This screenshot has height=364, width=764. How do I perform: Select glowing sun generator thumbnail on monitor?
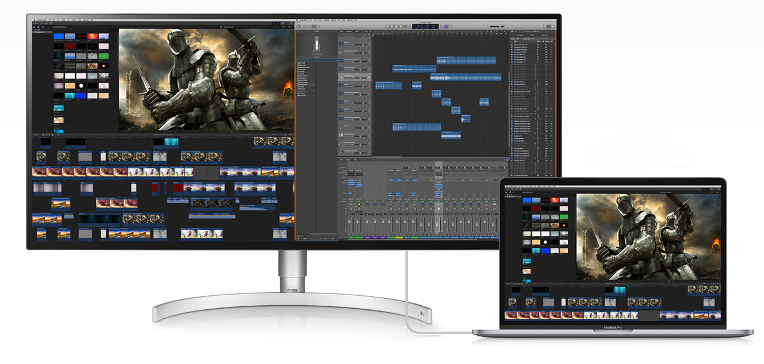[x=103, y=66]
